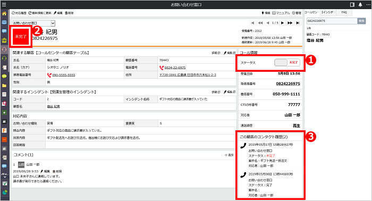This screenshot has height=201, width=372.
Task: Open the blue database icon in the sidebar
Action: point(4,22)
